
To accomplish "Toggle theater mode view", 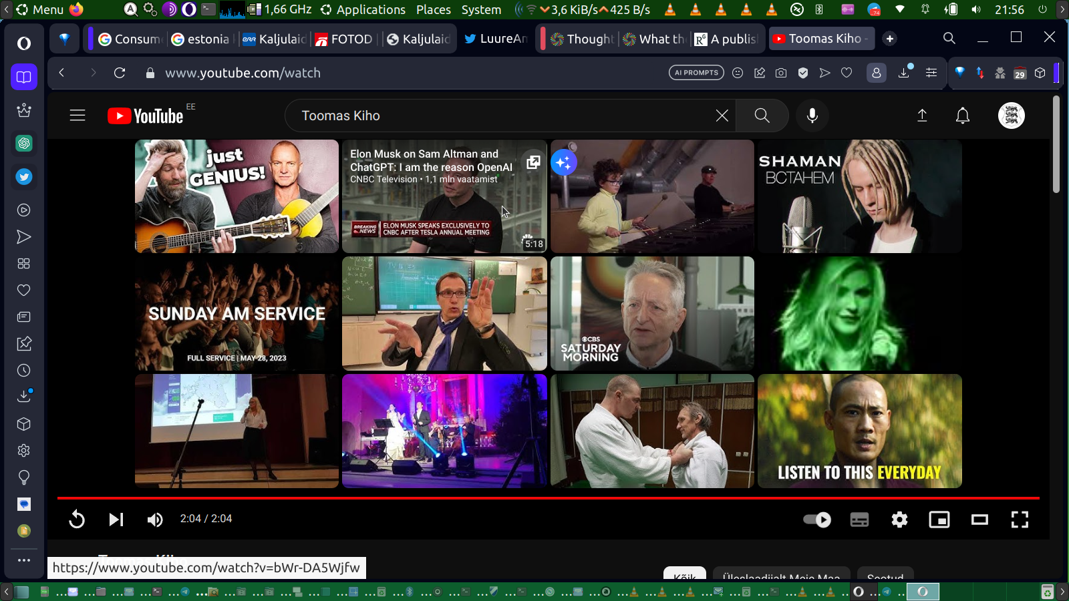I will click(x=979, y=520).
